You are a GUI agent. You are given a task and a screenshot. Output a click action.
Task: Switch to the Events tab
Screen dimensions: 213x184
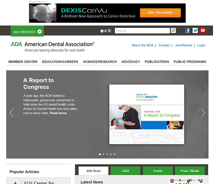pos(158,171)
